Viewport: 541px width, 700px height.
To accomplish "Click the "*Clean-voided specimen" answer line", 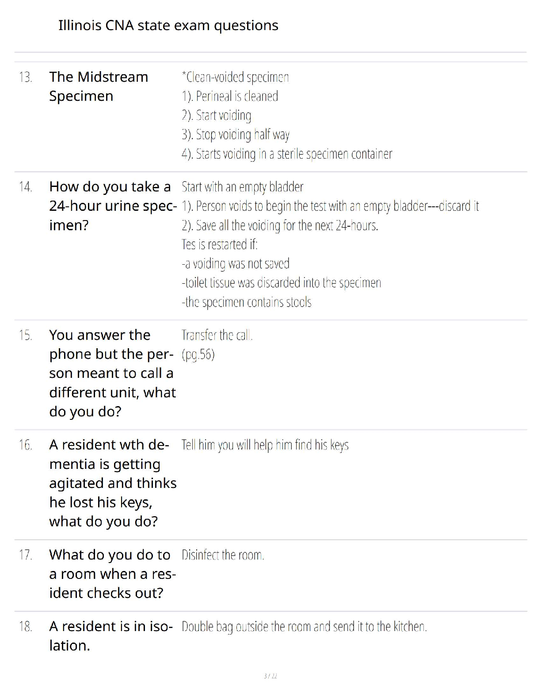I will tap(235, 77).
